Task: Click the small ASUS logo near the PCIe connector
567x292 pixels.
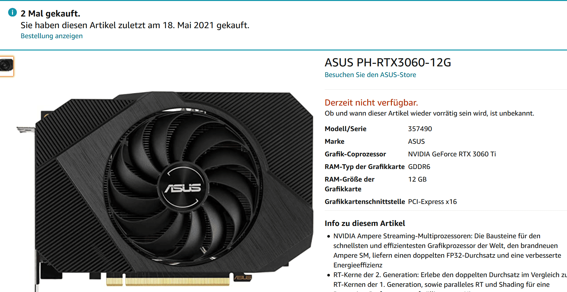Action: click(x=243, y=277)
